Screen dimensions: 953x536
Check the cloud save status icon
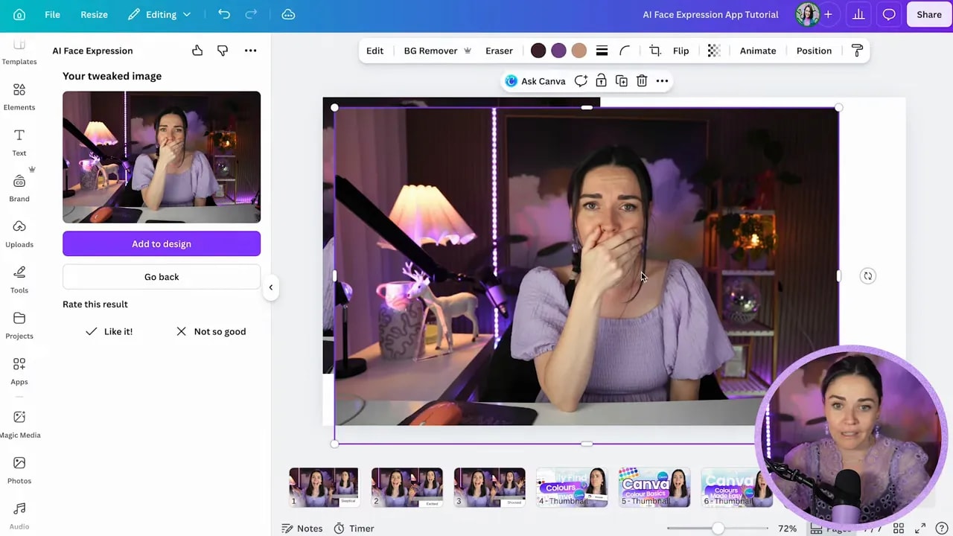point(288,14)
